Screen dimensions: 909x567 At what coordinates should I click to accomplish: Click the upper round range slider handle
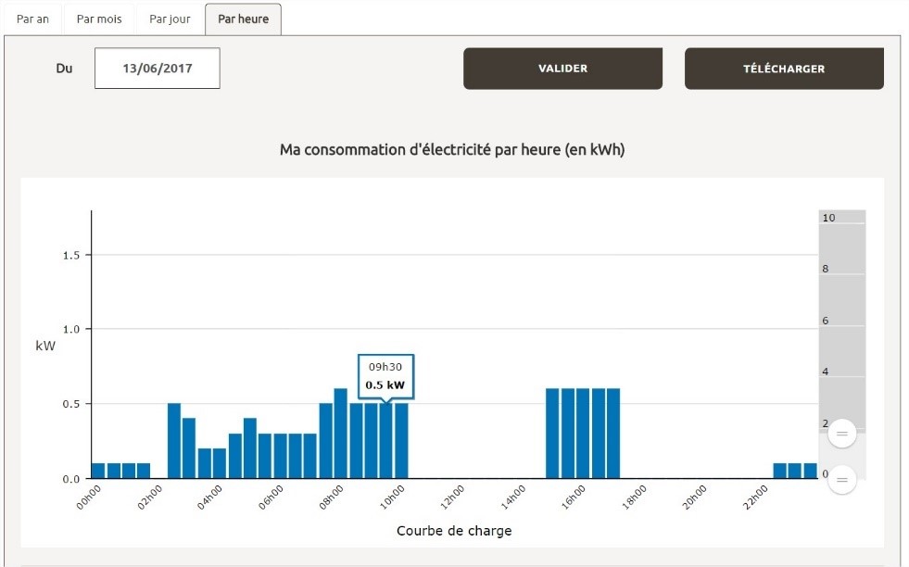point(841,433)
